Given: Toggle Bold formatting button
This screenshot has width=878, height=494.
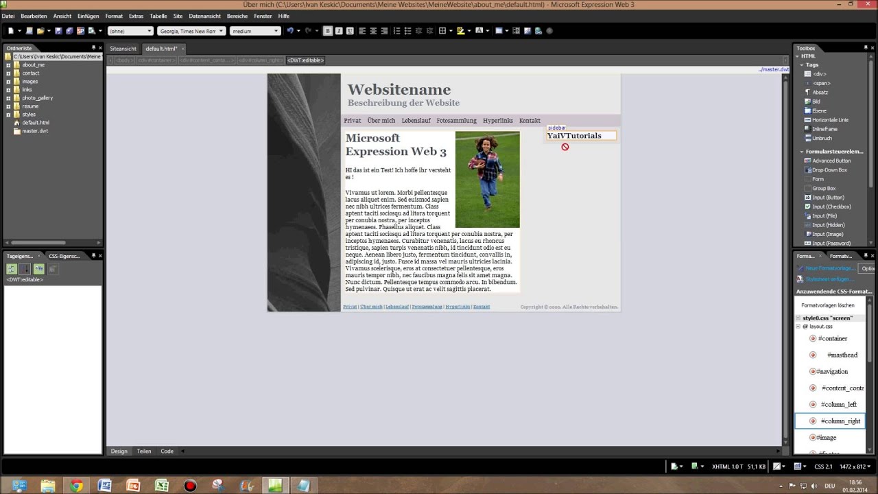Looking at the screenshot, I should pos(328,31).
